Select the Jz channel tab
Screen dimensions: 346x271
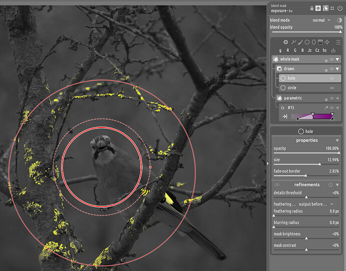tap(310, 50)
